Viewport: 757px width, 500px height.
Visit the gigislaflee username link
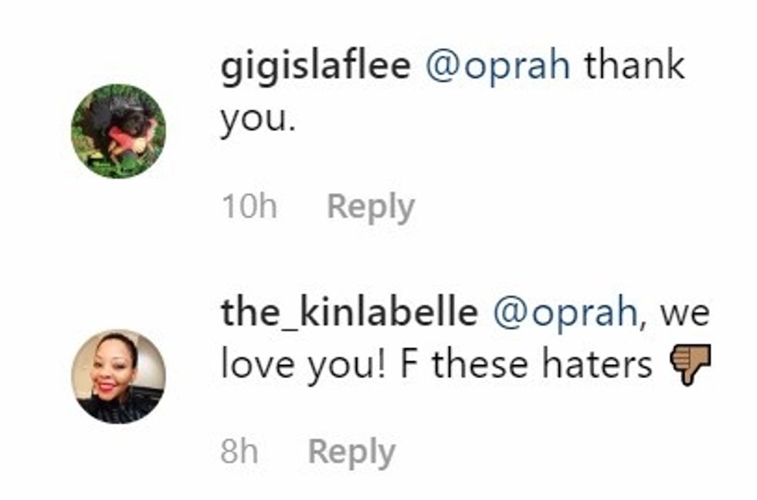click(x=315, y=66)
